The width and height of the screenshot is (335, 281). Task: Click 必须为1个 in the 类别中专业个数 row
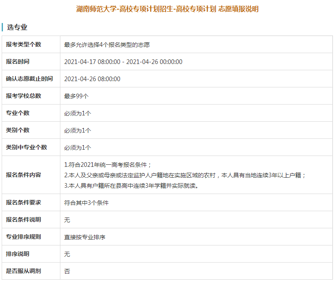[78, 148]
